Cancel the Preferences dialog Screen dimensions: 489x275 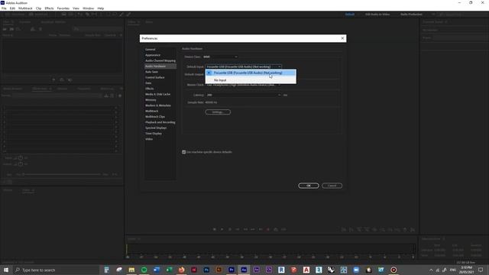(332, 186)
